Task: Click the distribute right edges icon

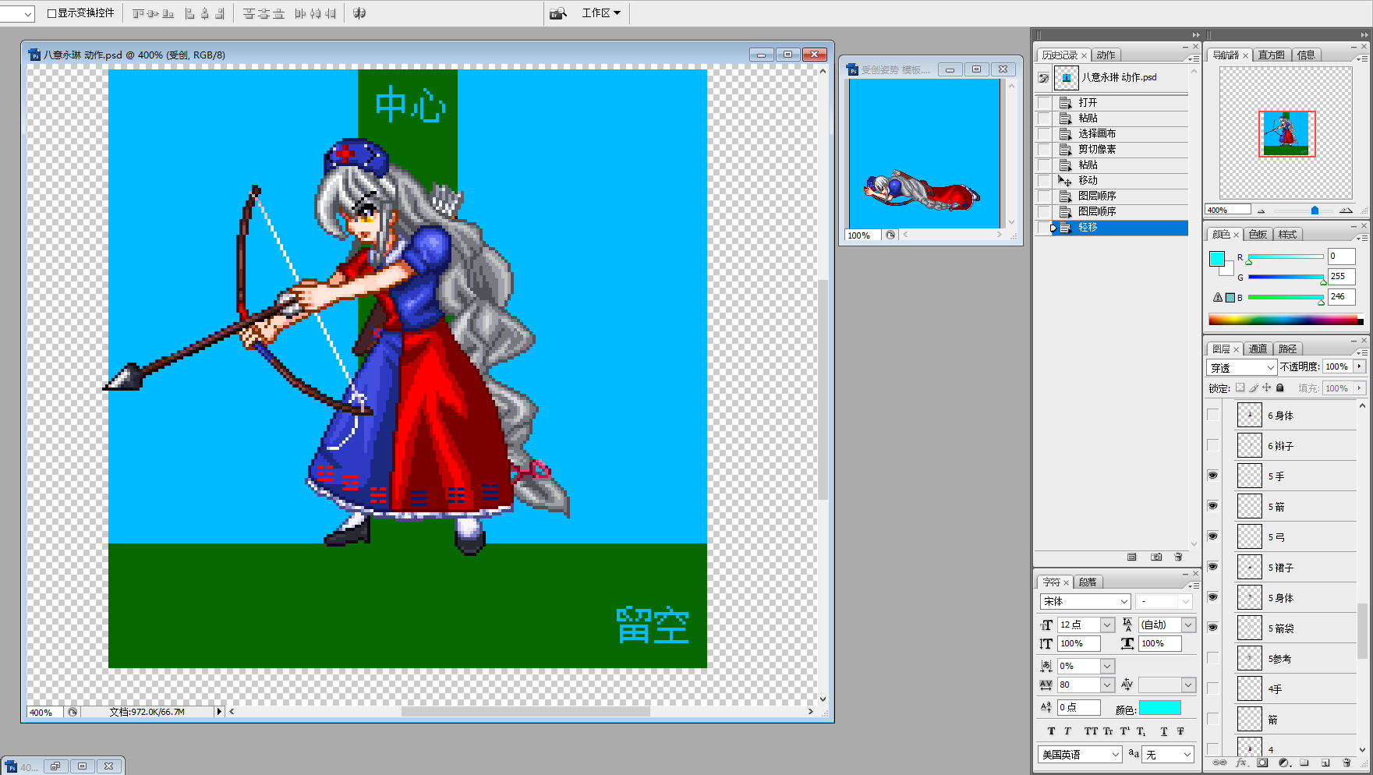Action: pos(330,13)
